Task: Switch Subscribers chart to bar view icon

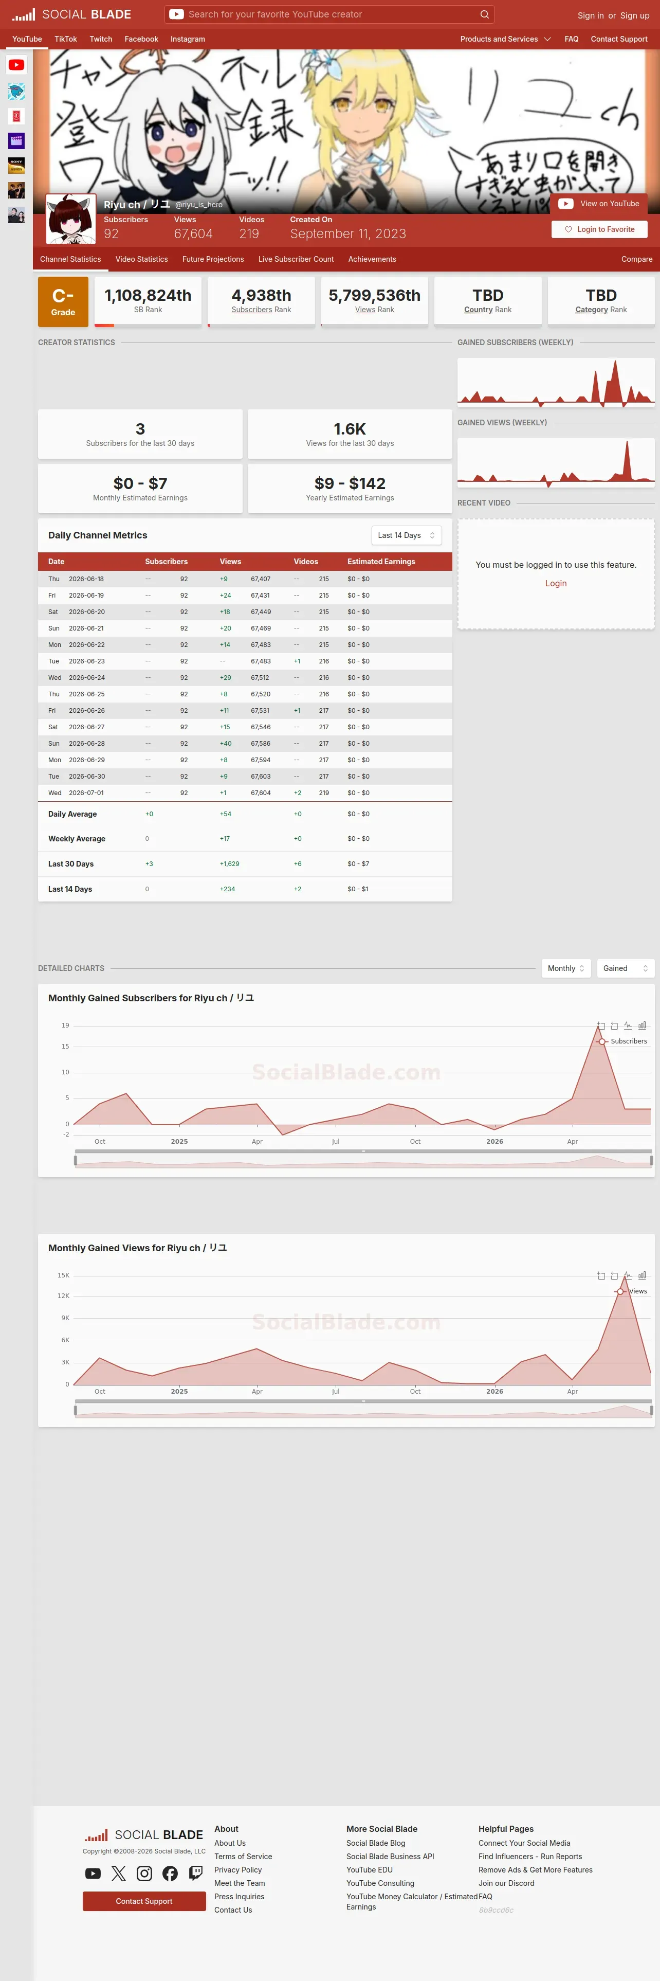Action: 641,1026
